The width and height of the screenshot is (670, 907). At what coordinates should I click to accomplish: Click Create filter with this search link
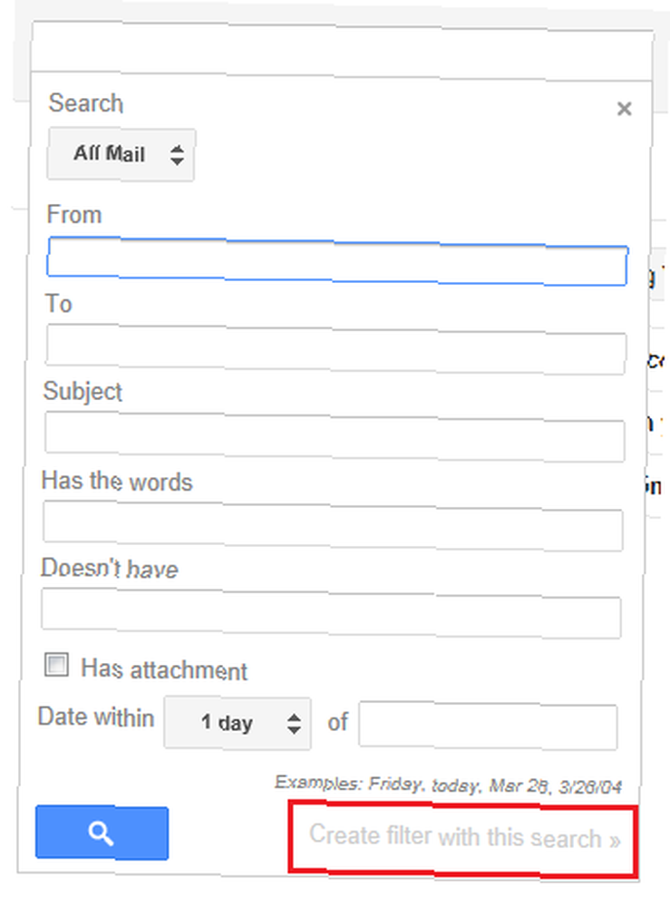(x=464, y=837)
